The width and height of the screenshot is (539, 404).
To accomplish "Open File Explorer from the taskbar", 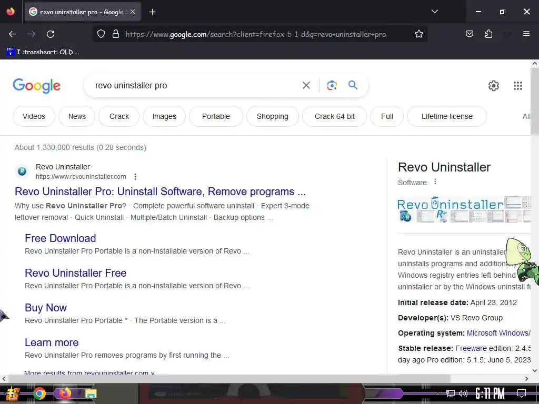I will tap(91, 393).
